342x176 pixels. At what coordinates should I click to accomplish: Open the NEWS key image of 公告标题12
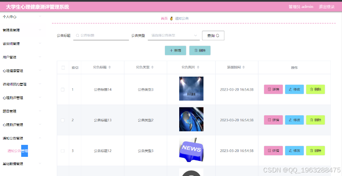pos(191,150)
